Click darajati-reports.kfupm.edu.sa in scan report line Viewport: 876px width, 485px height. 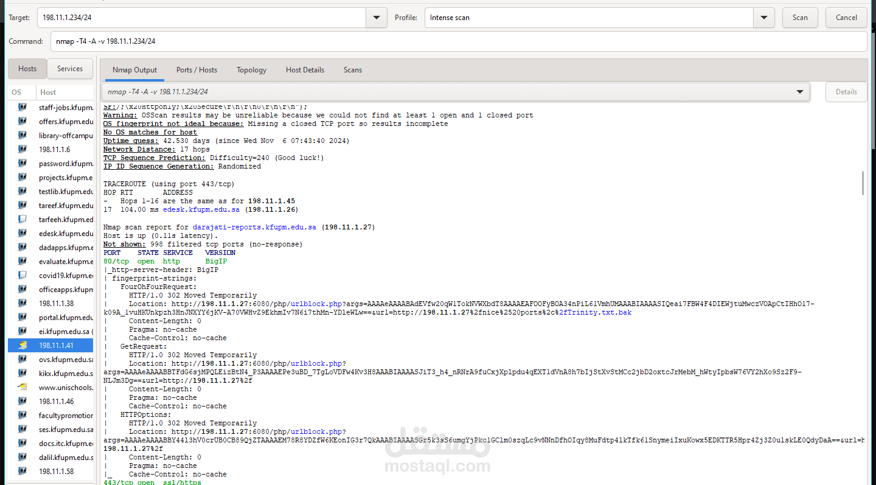(254, 227)
